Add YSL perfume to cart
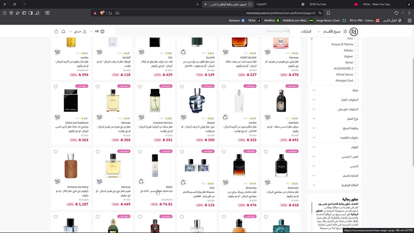The height and width of the screenshot is (233, 414). tap(141, 52)
